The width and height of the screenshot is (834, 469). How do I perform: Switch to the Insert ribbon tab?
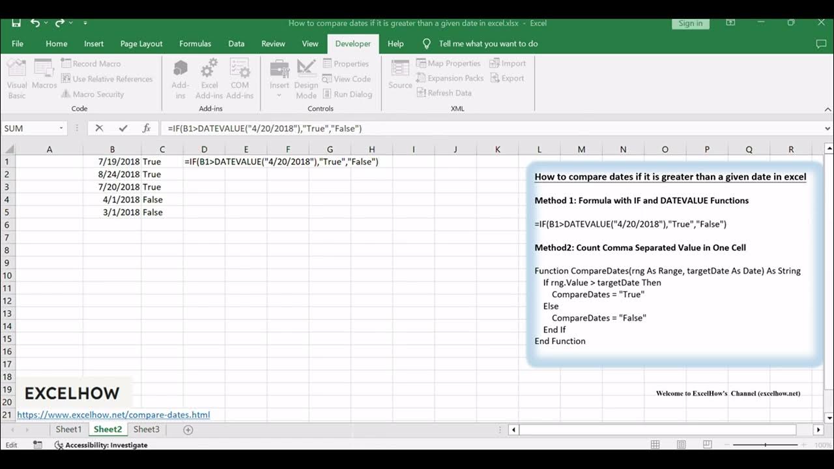pos(94,44)
